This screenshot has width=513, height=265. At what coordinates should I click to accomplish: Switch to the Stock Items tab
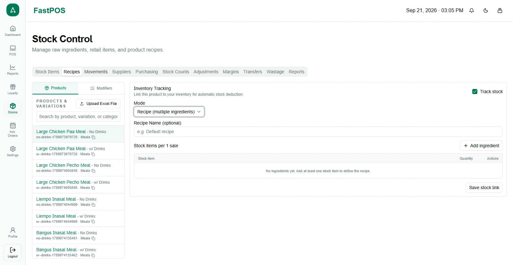tap(47, 72)
